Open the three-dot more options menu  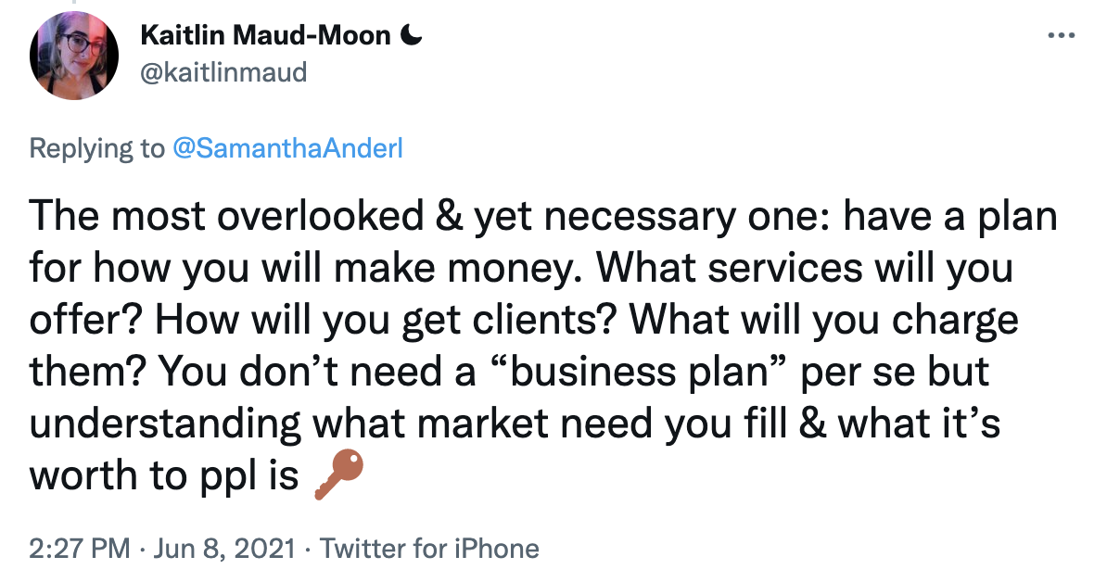click(x=1062, y=34)
